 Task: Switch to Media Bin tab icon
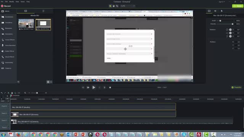coord(26,11)
